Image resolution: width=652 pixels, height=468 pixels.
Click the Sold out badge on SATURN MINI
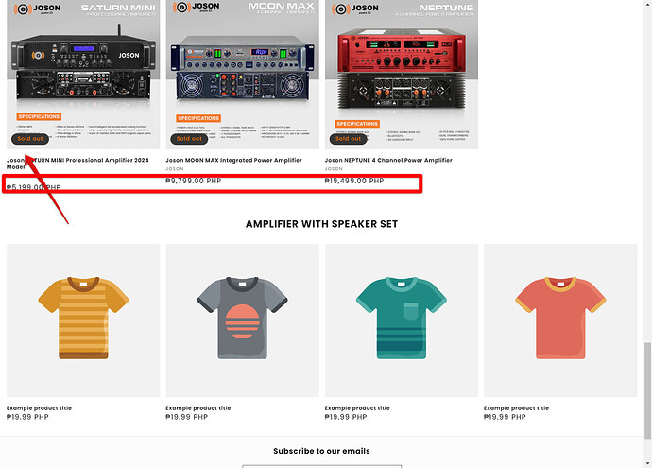[x=30, y=139]
